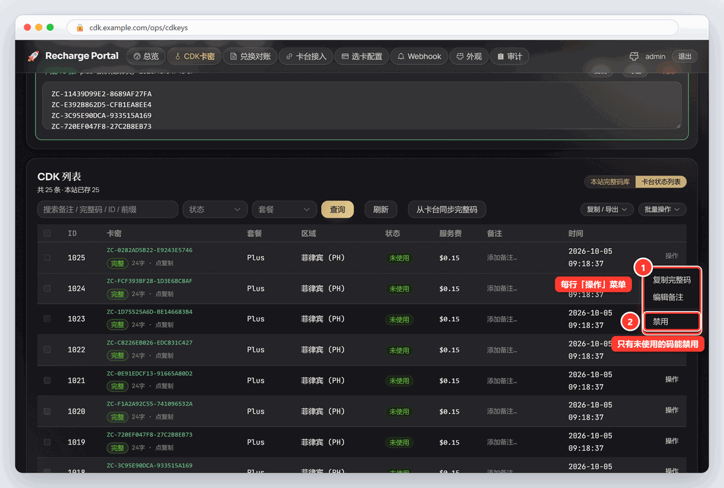This screenshot has height=488, width=724.
Task: Expand the 批量操作 batch menu
Action: 662,209
